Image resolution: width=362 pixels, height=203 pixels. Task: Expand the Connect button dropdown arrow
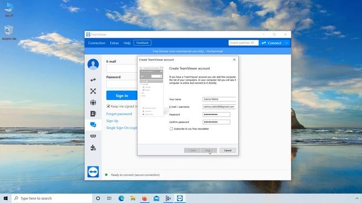(x=287, y=43)
